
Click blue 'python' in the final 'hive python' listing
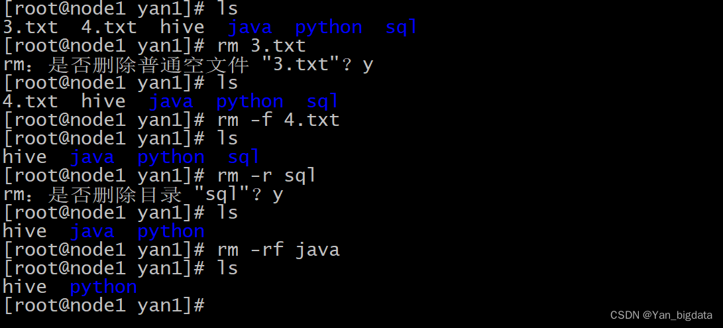pyautogui.click(x=103, y=286)
